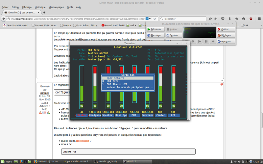The height and width of the screenshot is (164, 263).
Task: Click the Headphon channel label
Action: [95, 115]
